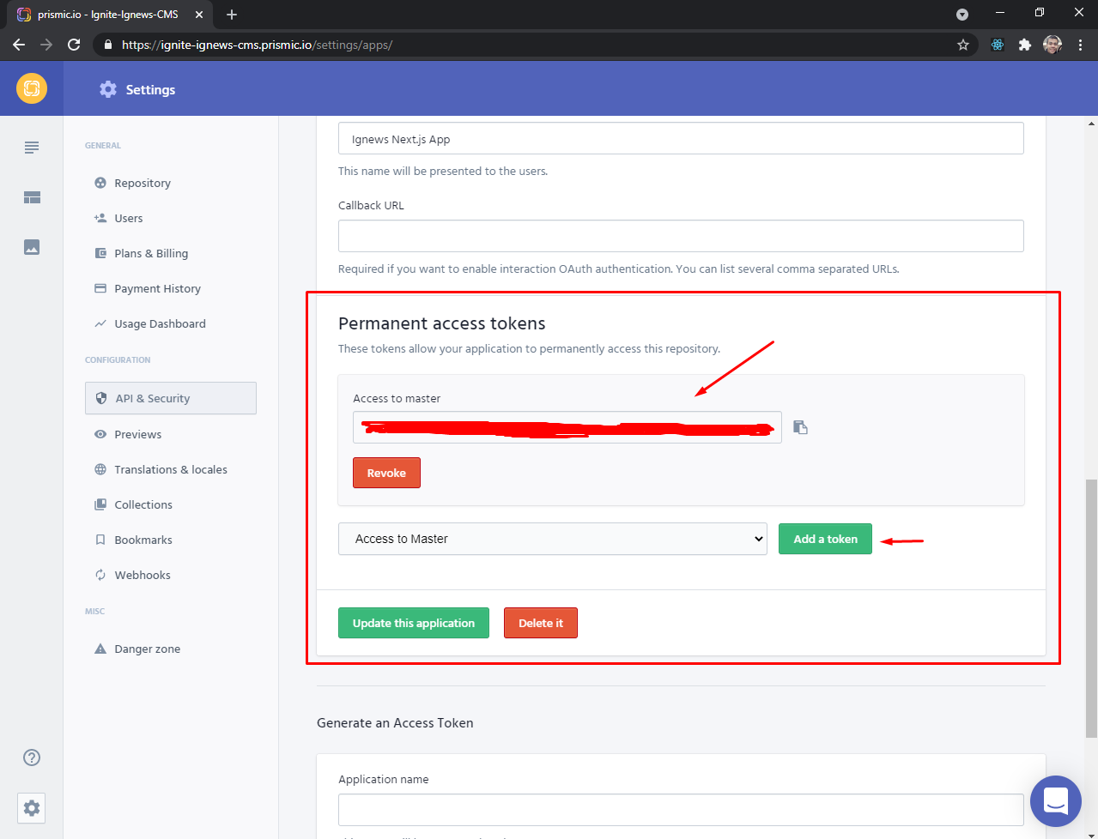This screenshot has height=839, width=1098.
Task: Go forward in browser history
Action: pos(46,45)
